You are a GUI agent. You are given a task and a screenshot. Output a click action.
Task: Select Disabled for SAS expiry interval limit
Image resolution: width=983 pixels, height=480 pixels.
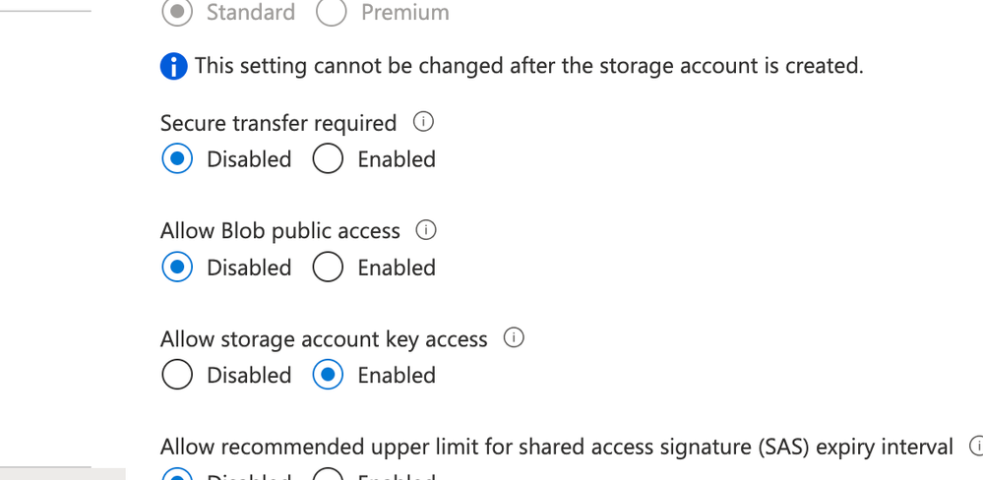[177, 476]
